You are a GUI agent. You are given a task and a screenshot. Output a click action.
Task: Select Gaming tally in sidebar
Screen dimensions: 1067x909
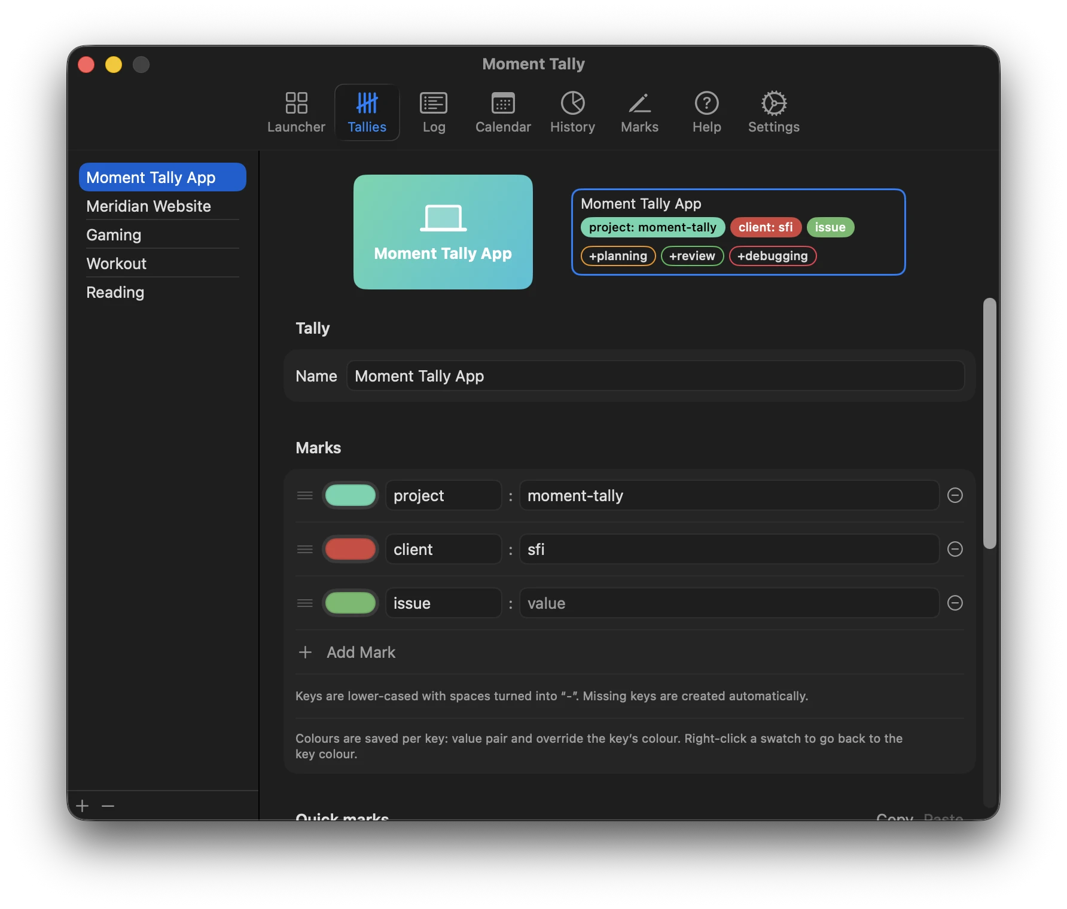[163, 234]
